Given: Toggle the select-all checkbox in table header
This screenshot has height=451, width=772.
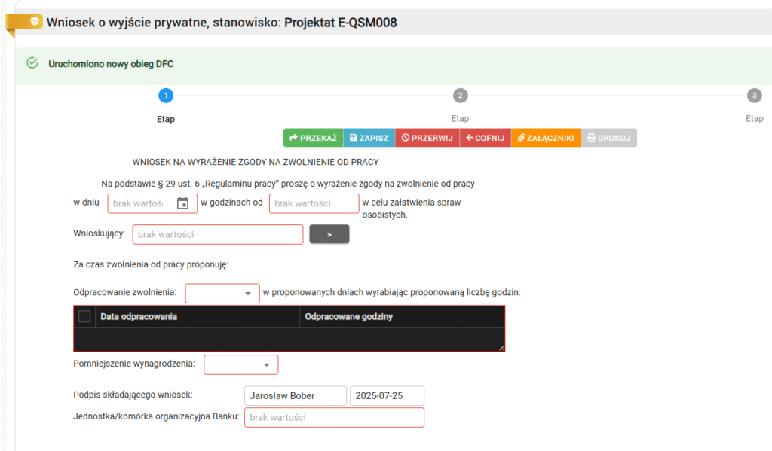Looking at the screenshot, I should [84, 316].
